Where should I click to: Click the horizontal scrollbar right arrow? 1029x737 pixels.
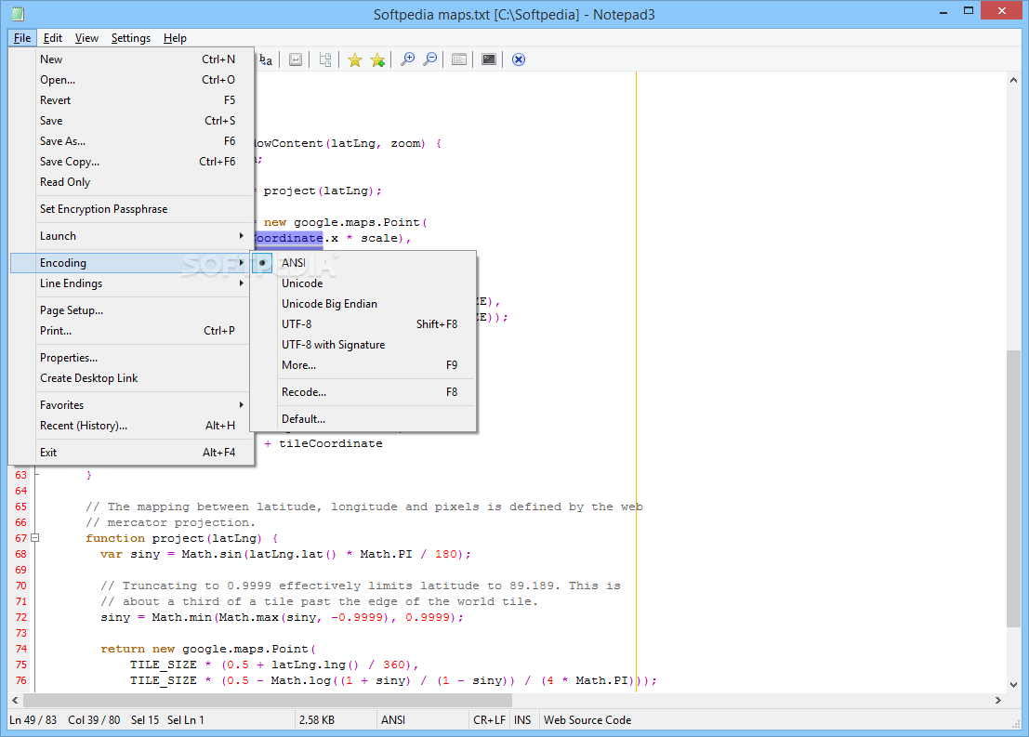(x=998, y=700)
